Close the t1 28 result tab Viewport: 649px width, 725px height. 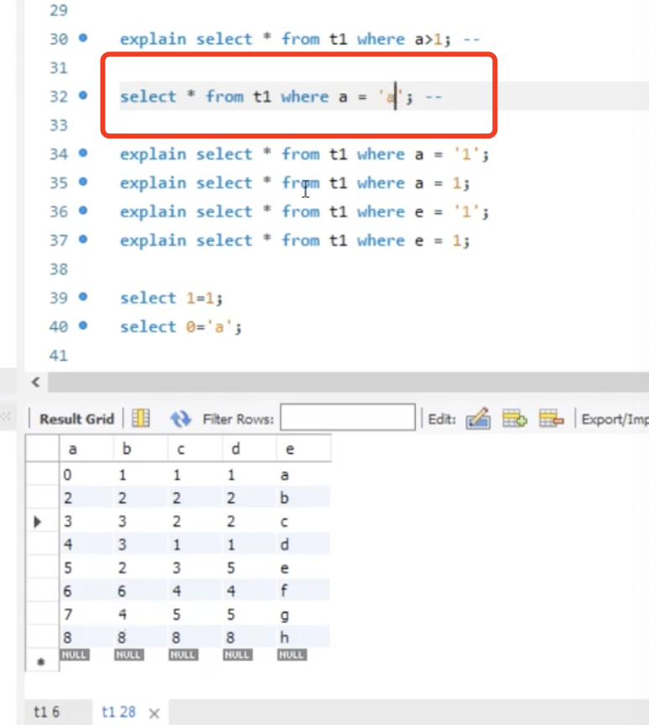point(153,712)
